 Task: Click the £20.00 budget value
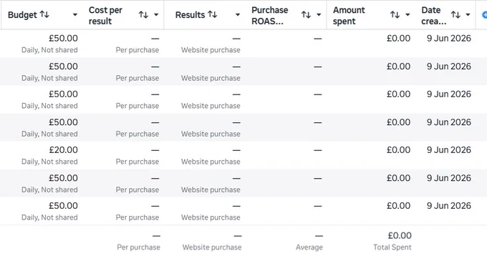pyautogui.click(x=63, y=150)
